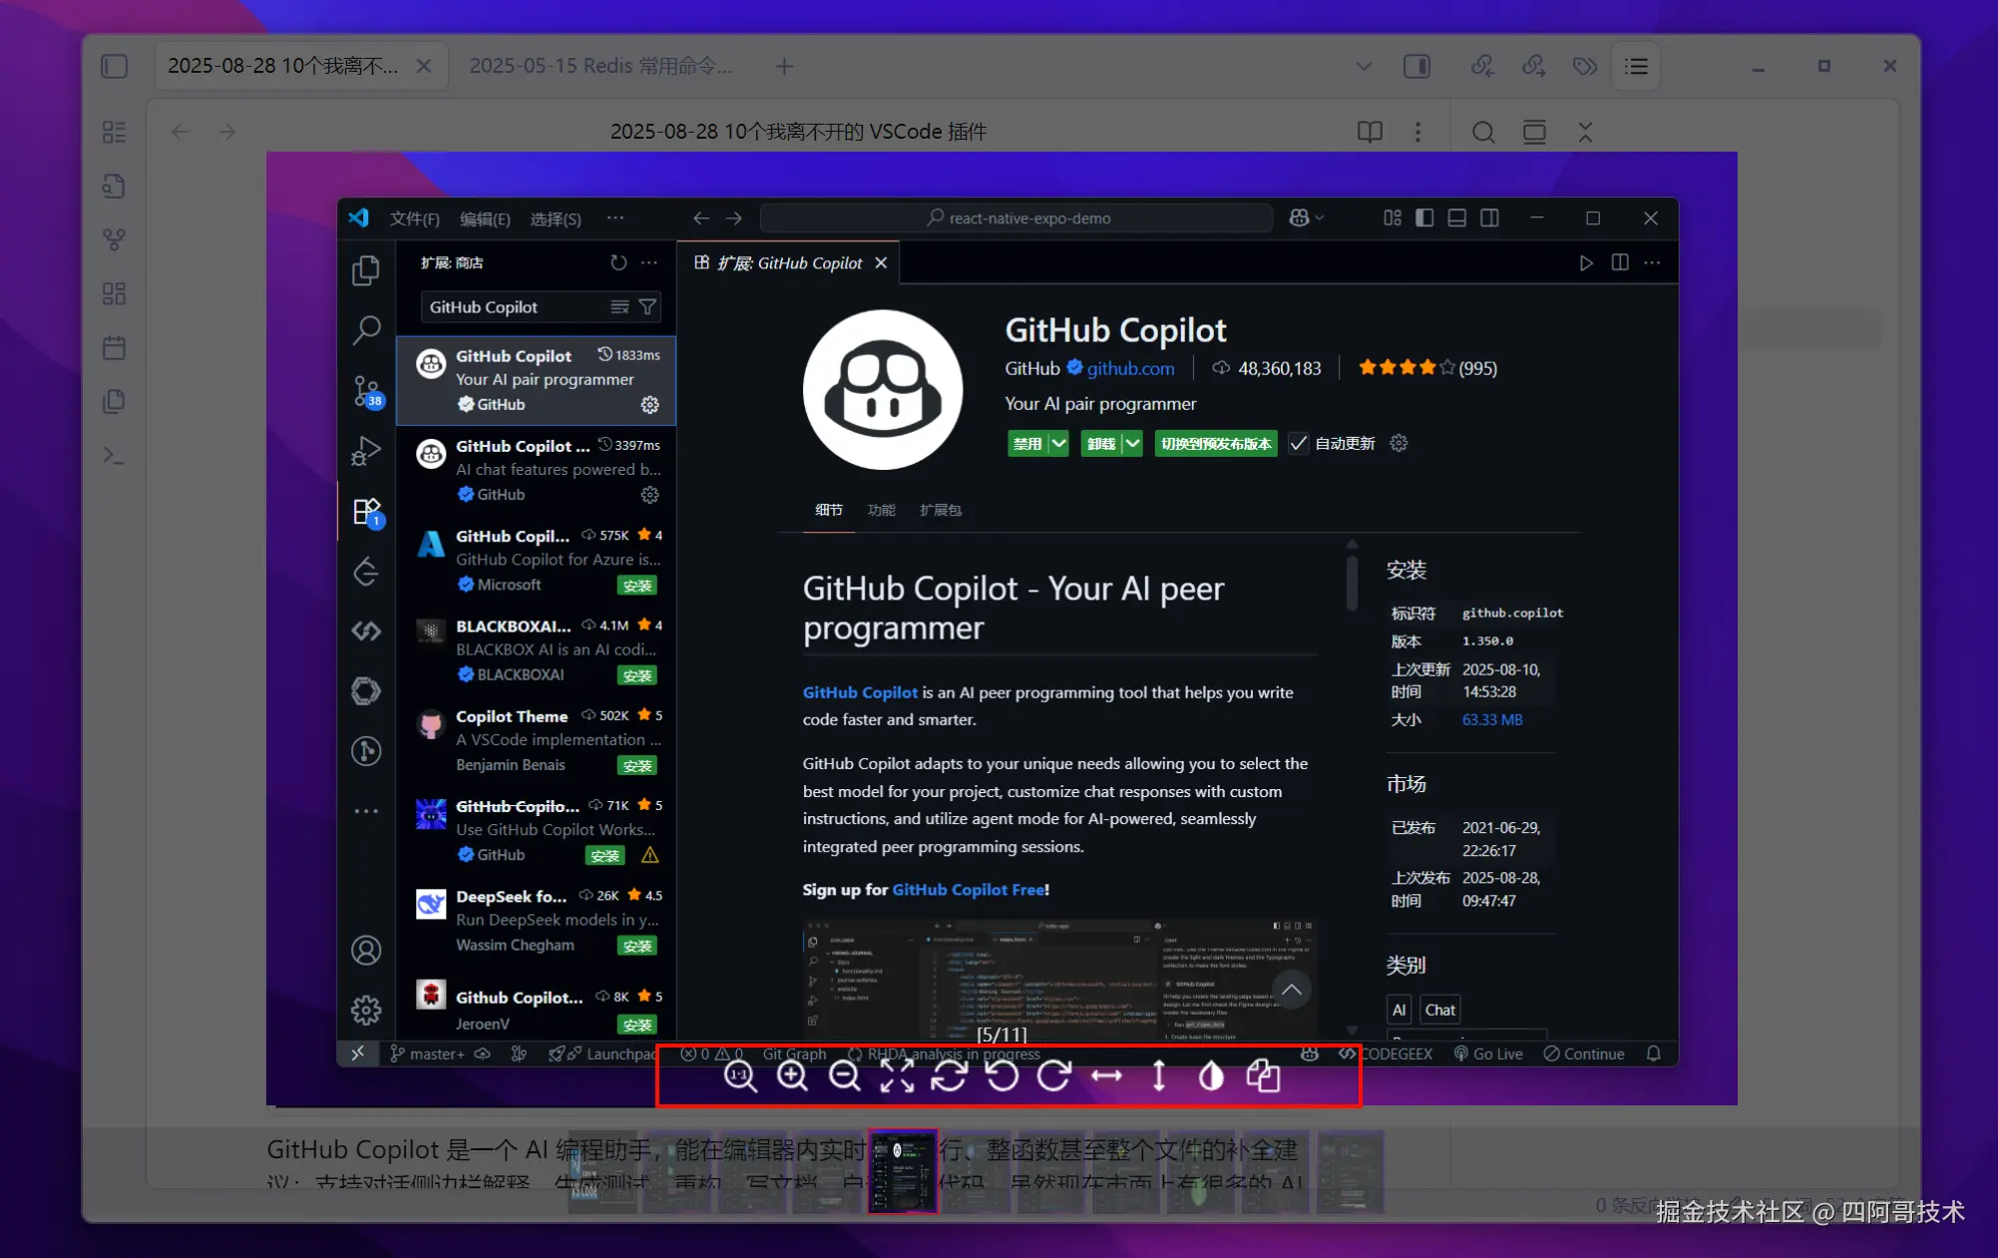Toggle the right sidebar panel
The image size is (1998, 1258).
[1416, 66]
